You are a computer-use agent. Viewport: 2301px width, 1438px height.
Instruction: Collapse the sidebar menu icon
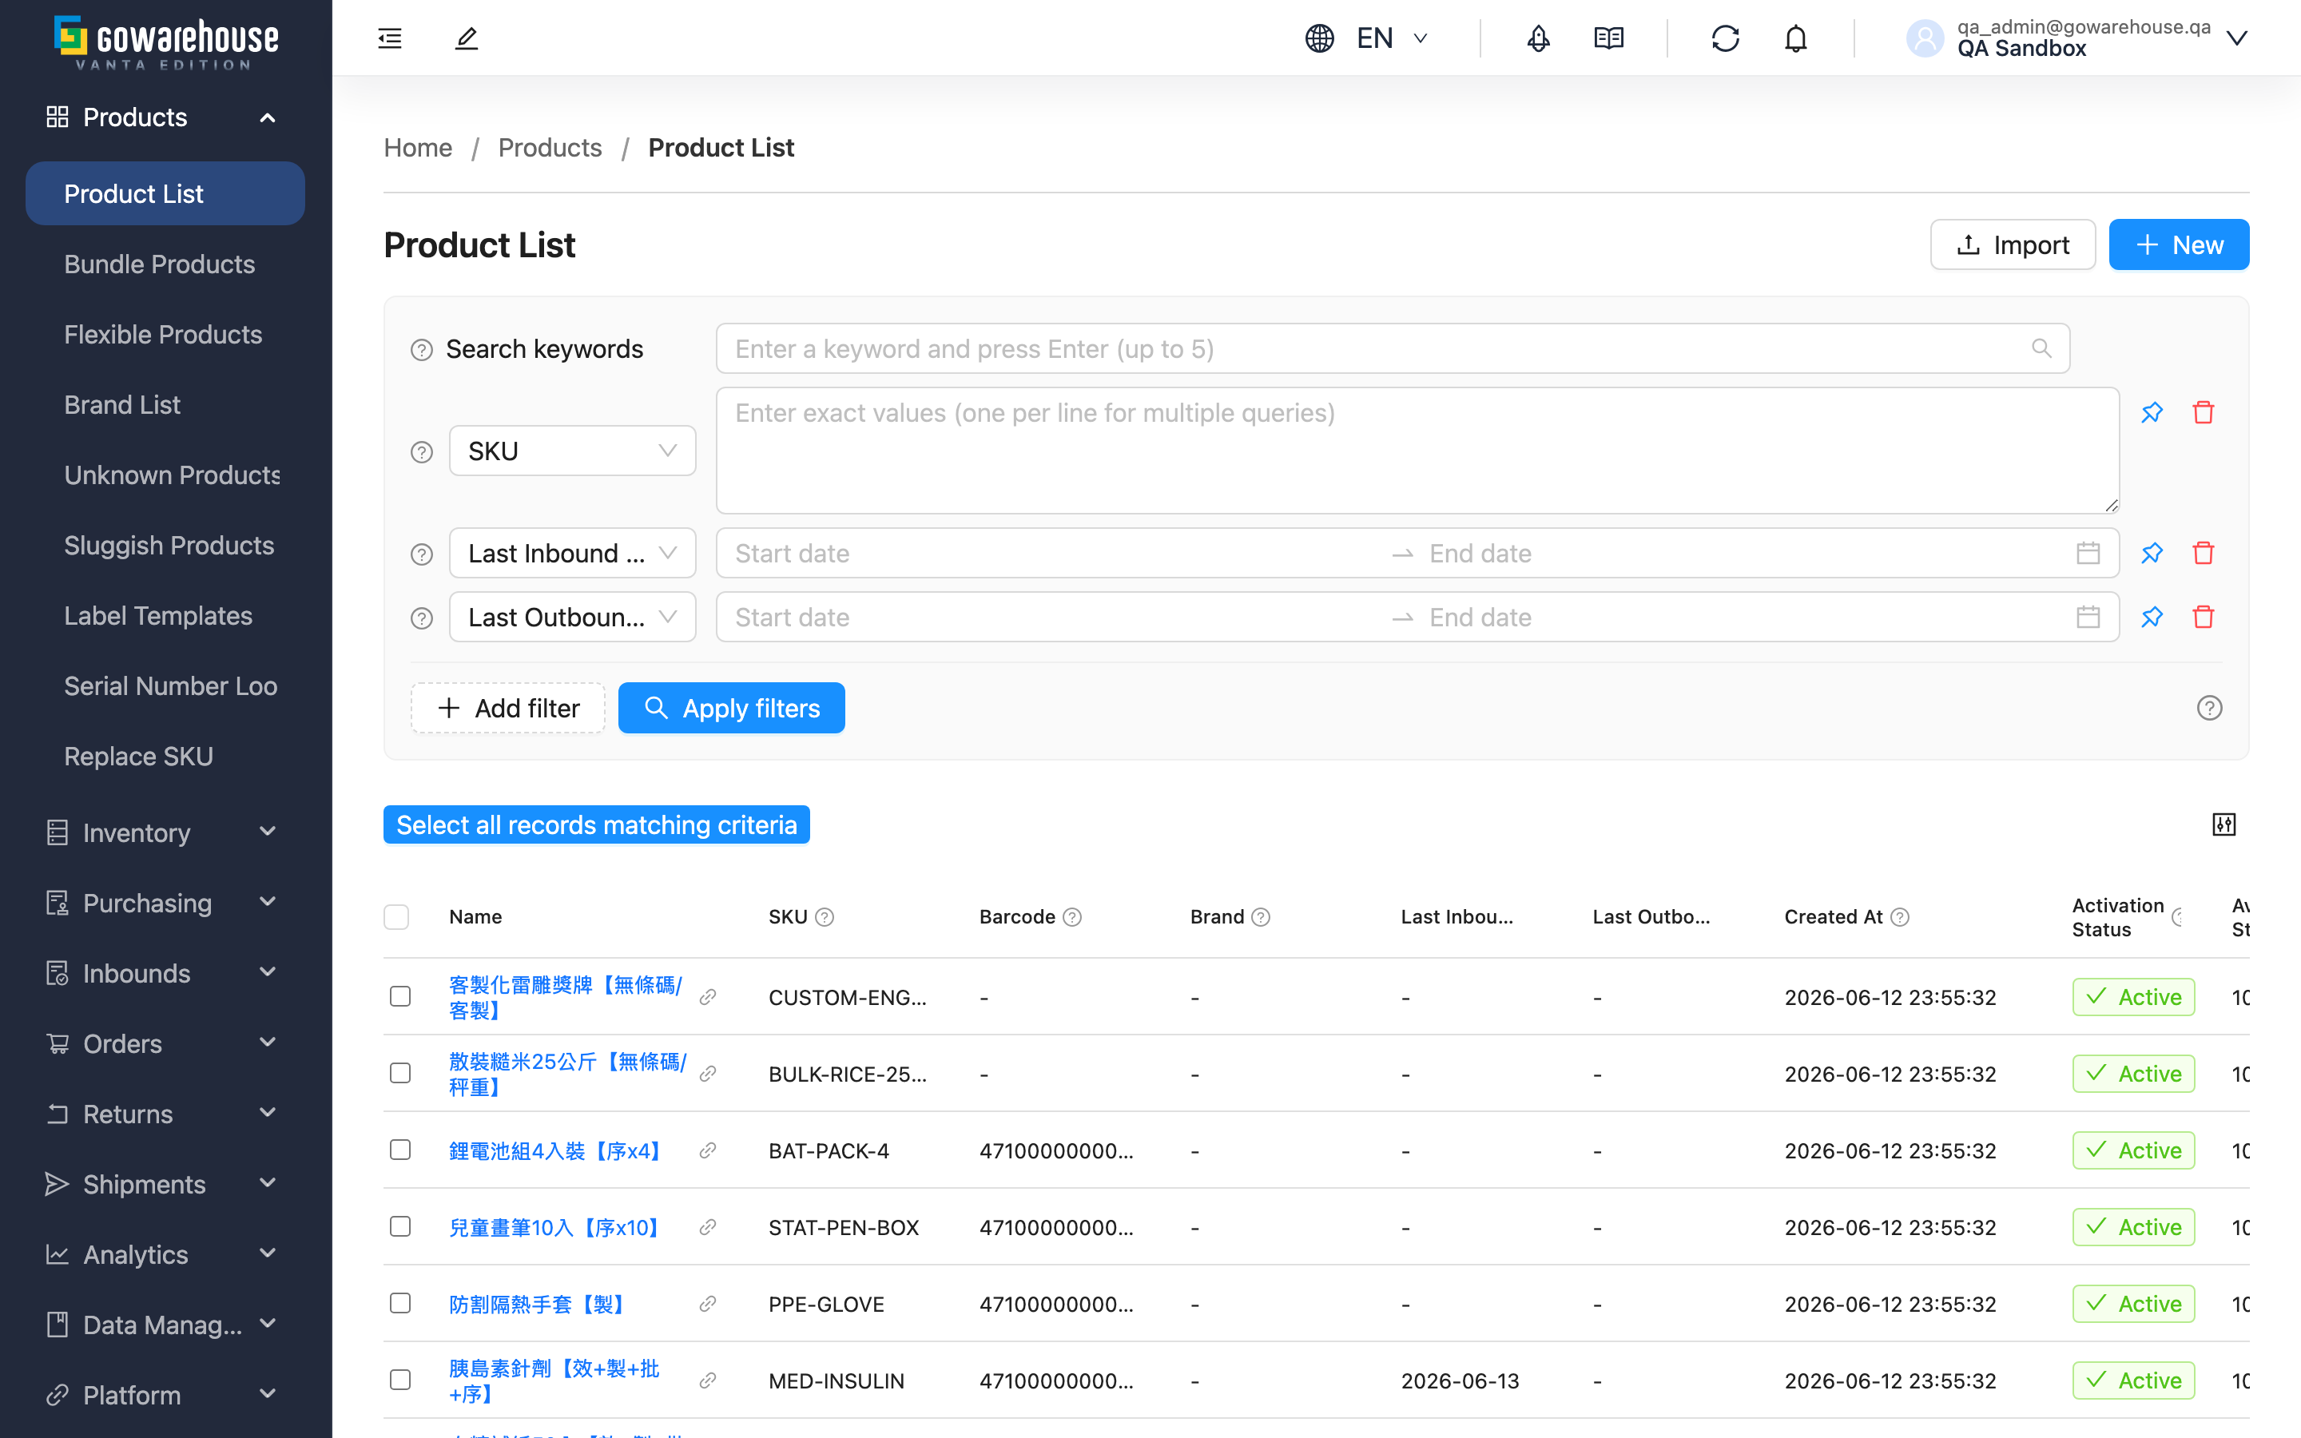pyautogui.click(x=390, y=38)
